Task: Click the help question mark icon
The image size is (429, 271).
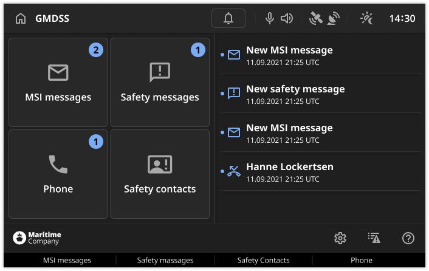Action: tap(408, 238)
